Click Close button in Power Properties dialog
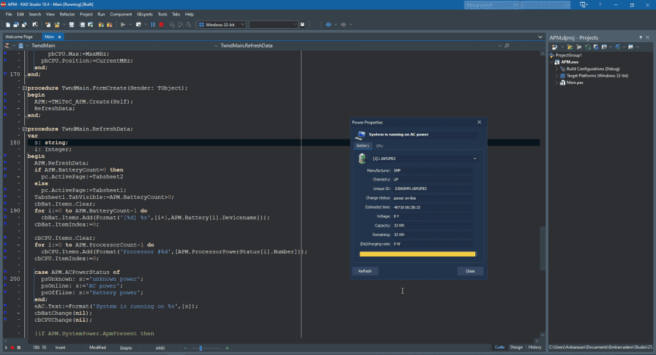Image resolution: width=656 pixels, height=355 pixels. tap(470, 271)
